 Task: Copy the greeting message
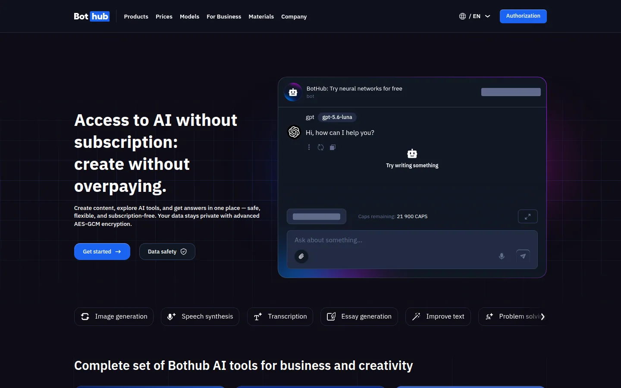pyautogui.click(x=333, y=147)
